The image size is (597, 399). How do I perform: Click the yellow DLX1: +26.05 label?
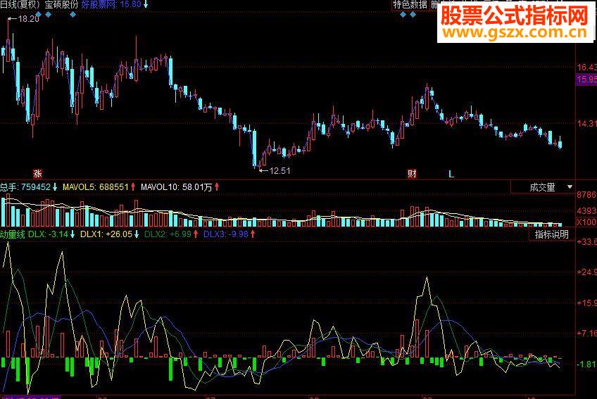tap(106, 234)
